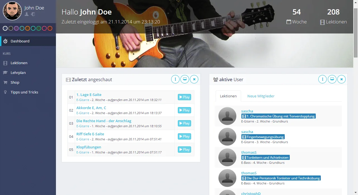Open Lektionen in the sidebar menu

pos(28,63)
